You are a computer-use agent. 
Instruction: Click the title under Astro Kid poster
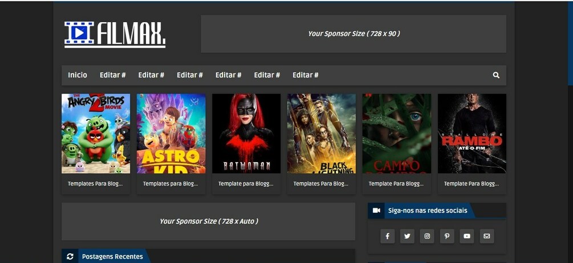pyautogui.click(x=170, y=184)
